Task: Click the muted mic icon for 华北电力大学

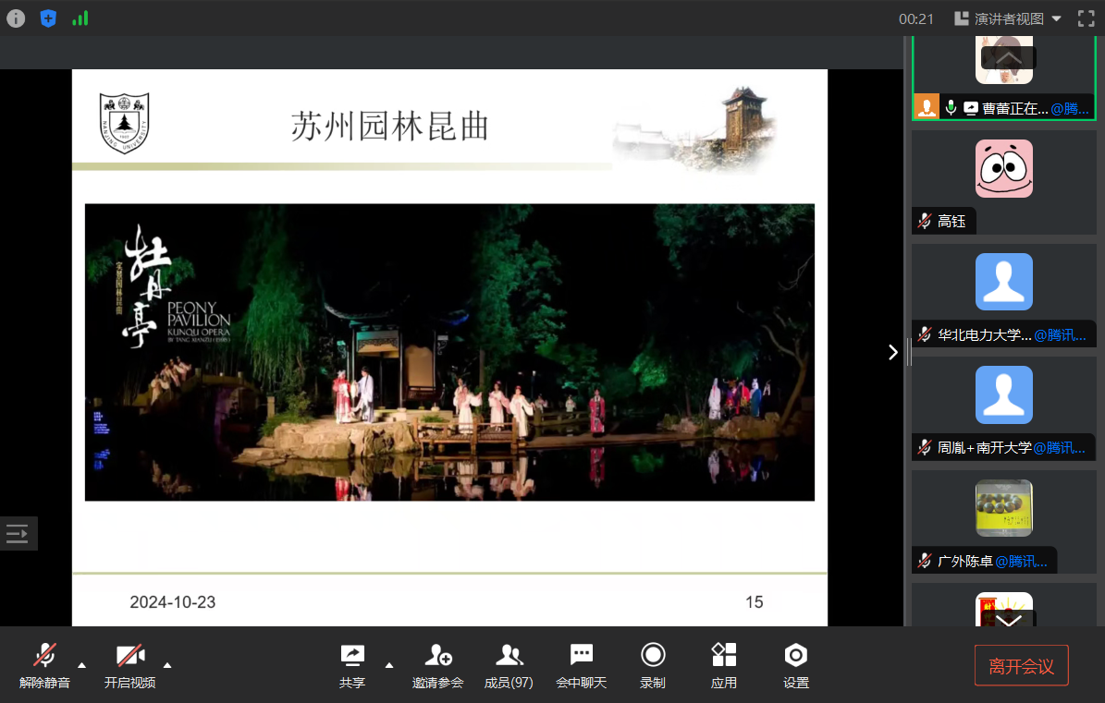Action: pyautogui.click(x=925, y=335)
